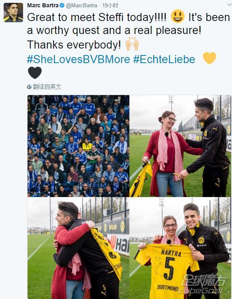Click the raised hands emoji

132,44
